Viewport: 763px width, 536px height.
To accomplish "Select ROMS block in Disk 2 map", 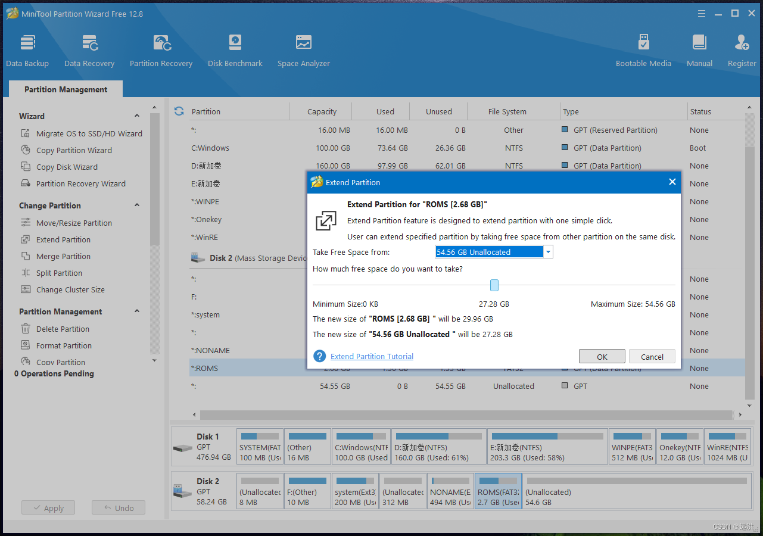I will [499, 491].
